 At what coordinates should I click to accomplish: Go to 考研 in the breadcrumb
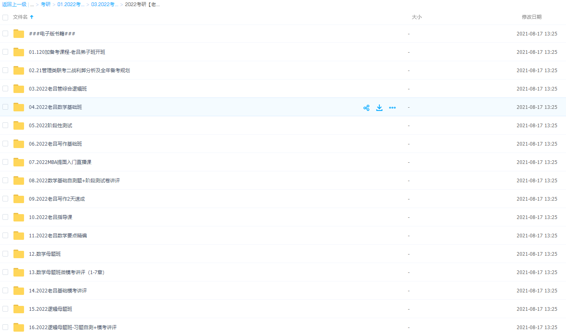click(x=46, y=4)
